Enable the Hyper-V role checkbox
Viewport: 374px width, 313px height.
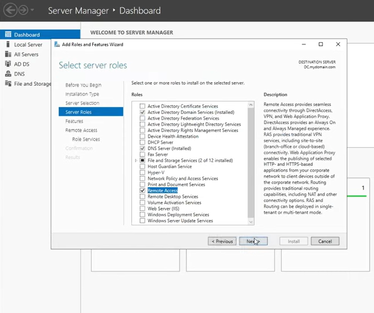click(x=142, y=172)
